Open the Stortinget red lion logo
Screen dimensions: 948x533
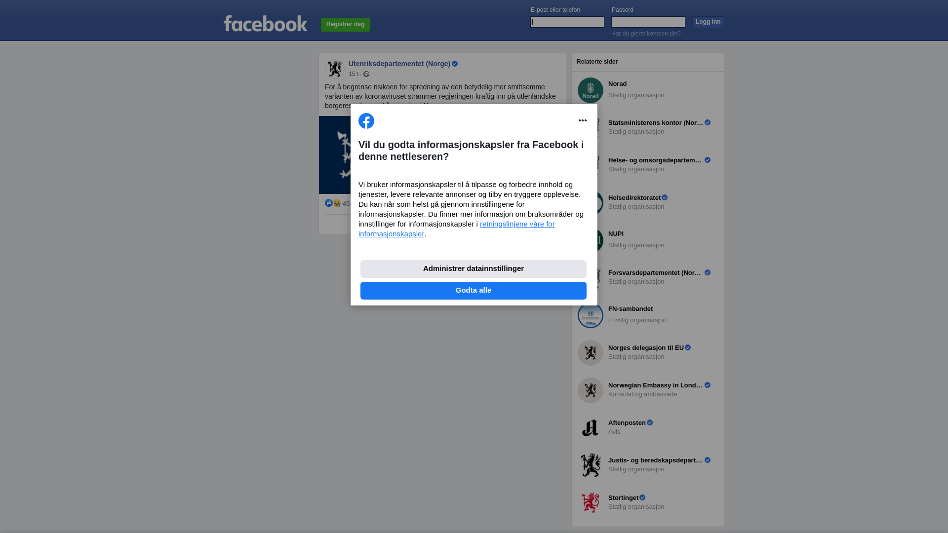pyautogui.click(x=591, y=503)
